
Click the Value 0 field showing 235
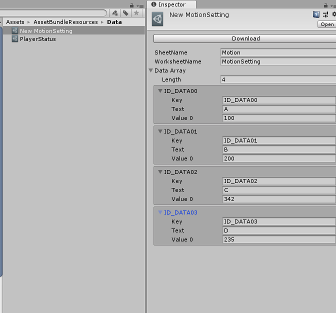point(279,239)
